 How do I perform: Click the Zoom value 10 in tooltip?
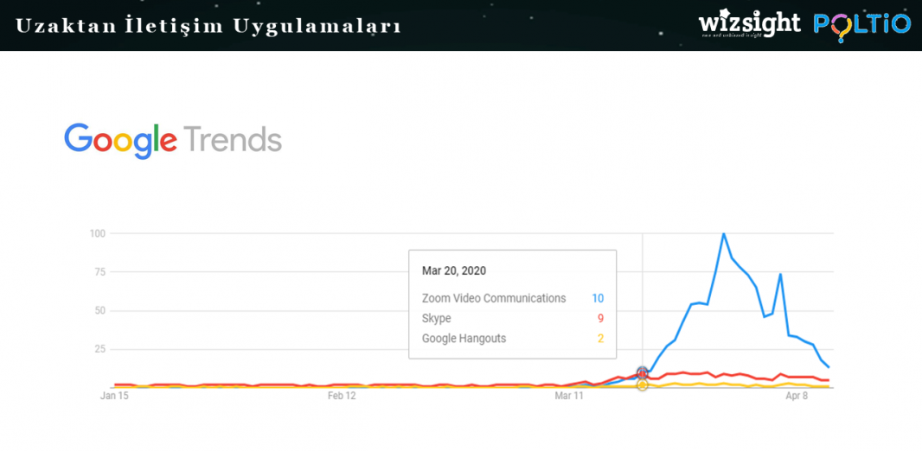click(598, 298)
